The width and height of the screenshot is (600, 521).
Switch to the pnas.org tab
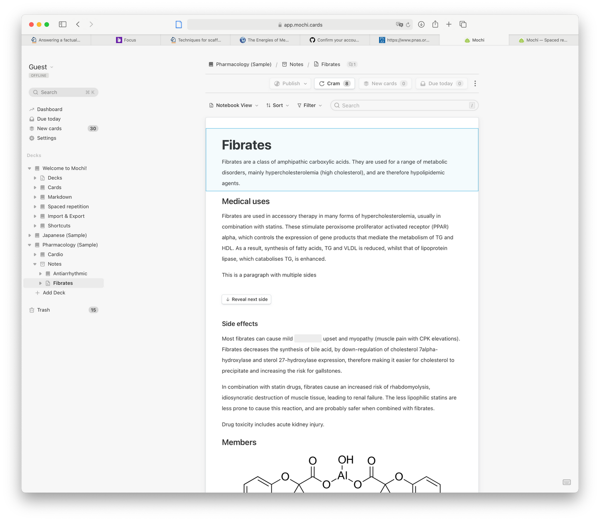point(404,40)
